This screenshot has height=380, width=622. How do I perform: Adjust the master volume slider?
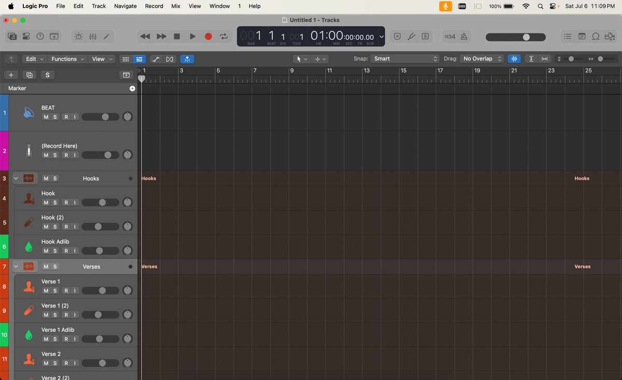(515, 37)
